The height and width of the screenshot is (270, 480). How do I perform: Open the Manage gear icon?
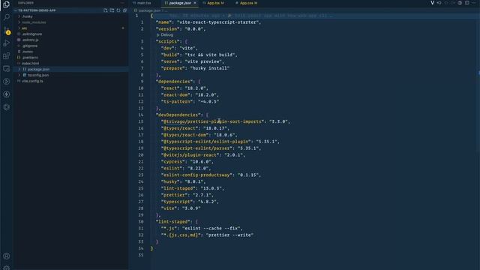tap(7, 268)
